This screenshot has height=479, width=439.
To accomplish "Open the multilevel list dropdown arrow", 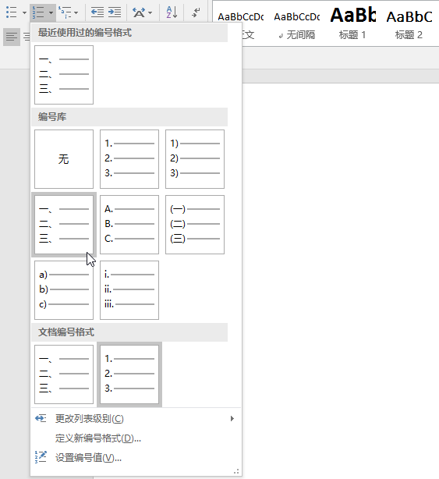I will point(76,12).
